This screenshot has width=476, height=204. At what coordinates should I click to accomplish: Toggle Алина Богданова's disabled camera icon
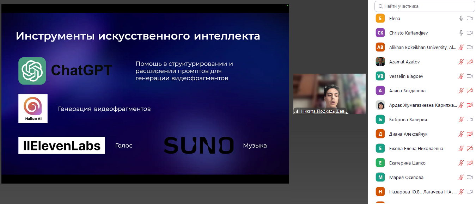[x=469, y=91]
